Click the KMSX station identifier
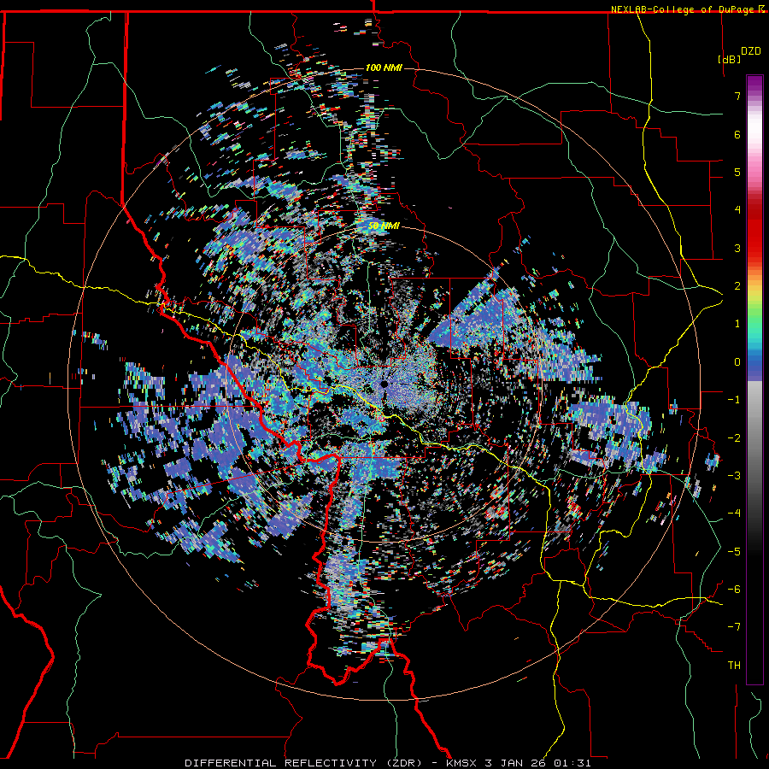The width and height of the screenshot is (769, 769). pyautogui.click(x=461, y=763)
